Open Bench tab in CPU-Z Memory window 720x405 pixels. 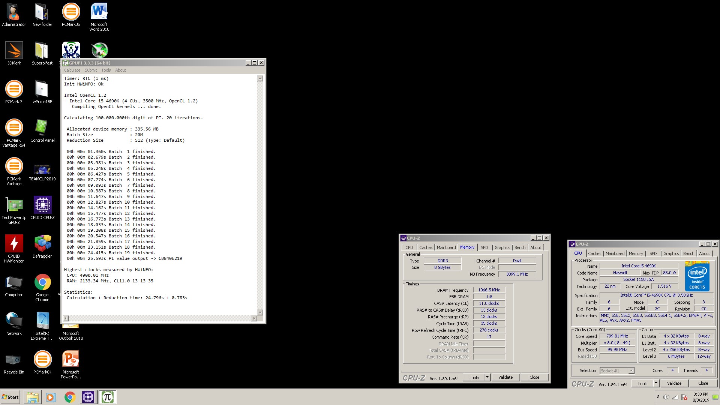pyautogui.click(x=520, y=247)
